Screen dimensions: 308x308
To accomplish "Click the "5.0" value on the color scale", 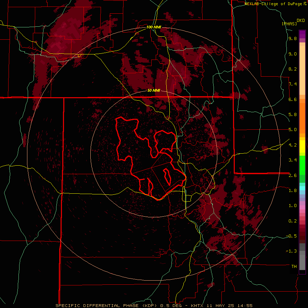I will coord(293,130).
